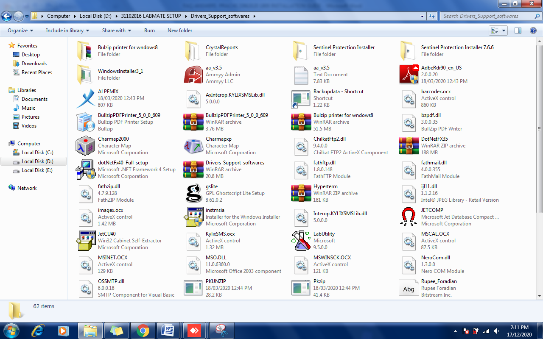Open Recent Places in navigation pane
Image resolution: width=543 pixels, height=339 pixels.
click(x=37, y=72)
